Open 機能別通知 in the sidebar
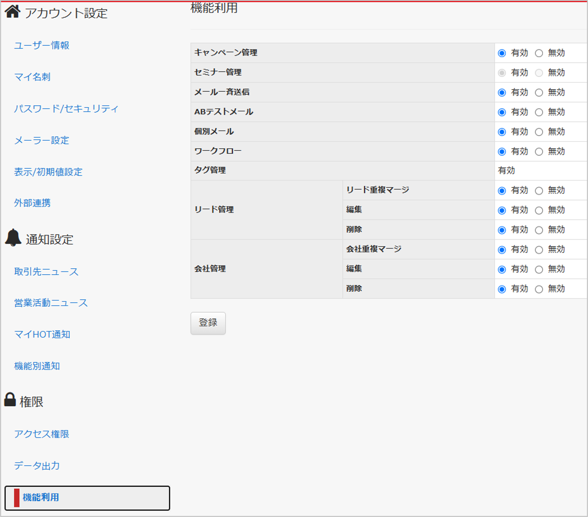Viewport: 588px width, 517px height. 37,366
